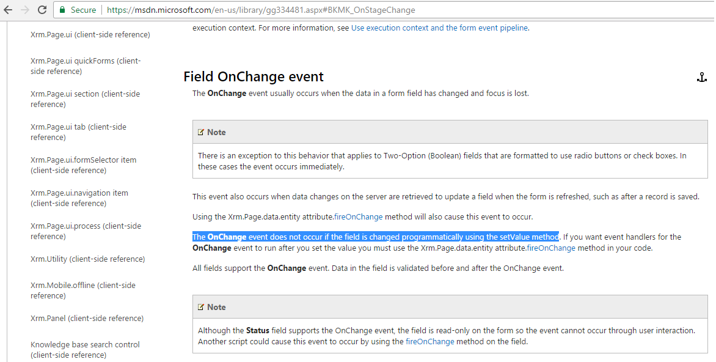Click the green Secure padlock icon
Screen dimensions: 716x362
tap(62, 10)
